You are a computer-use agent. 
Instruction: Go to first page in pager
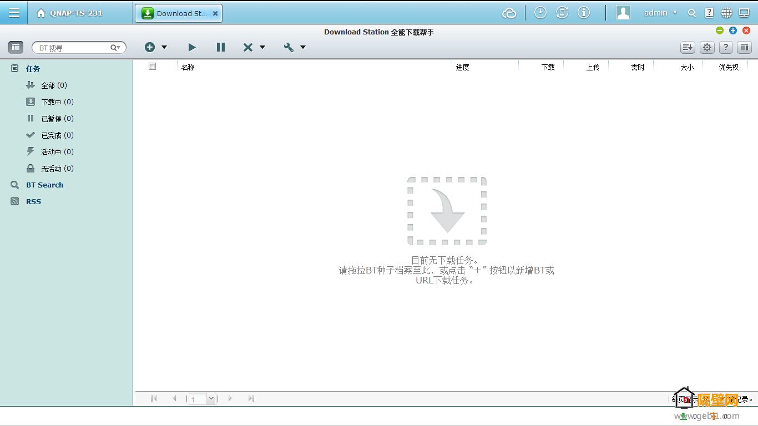pos(154,398)
